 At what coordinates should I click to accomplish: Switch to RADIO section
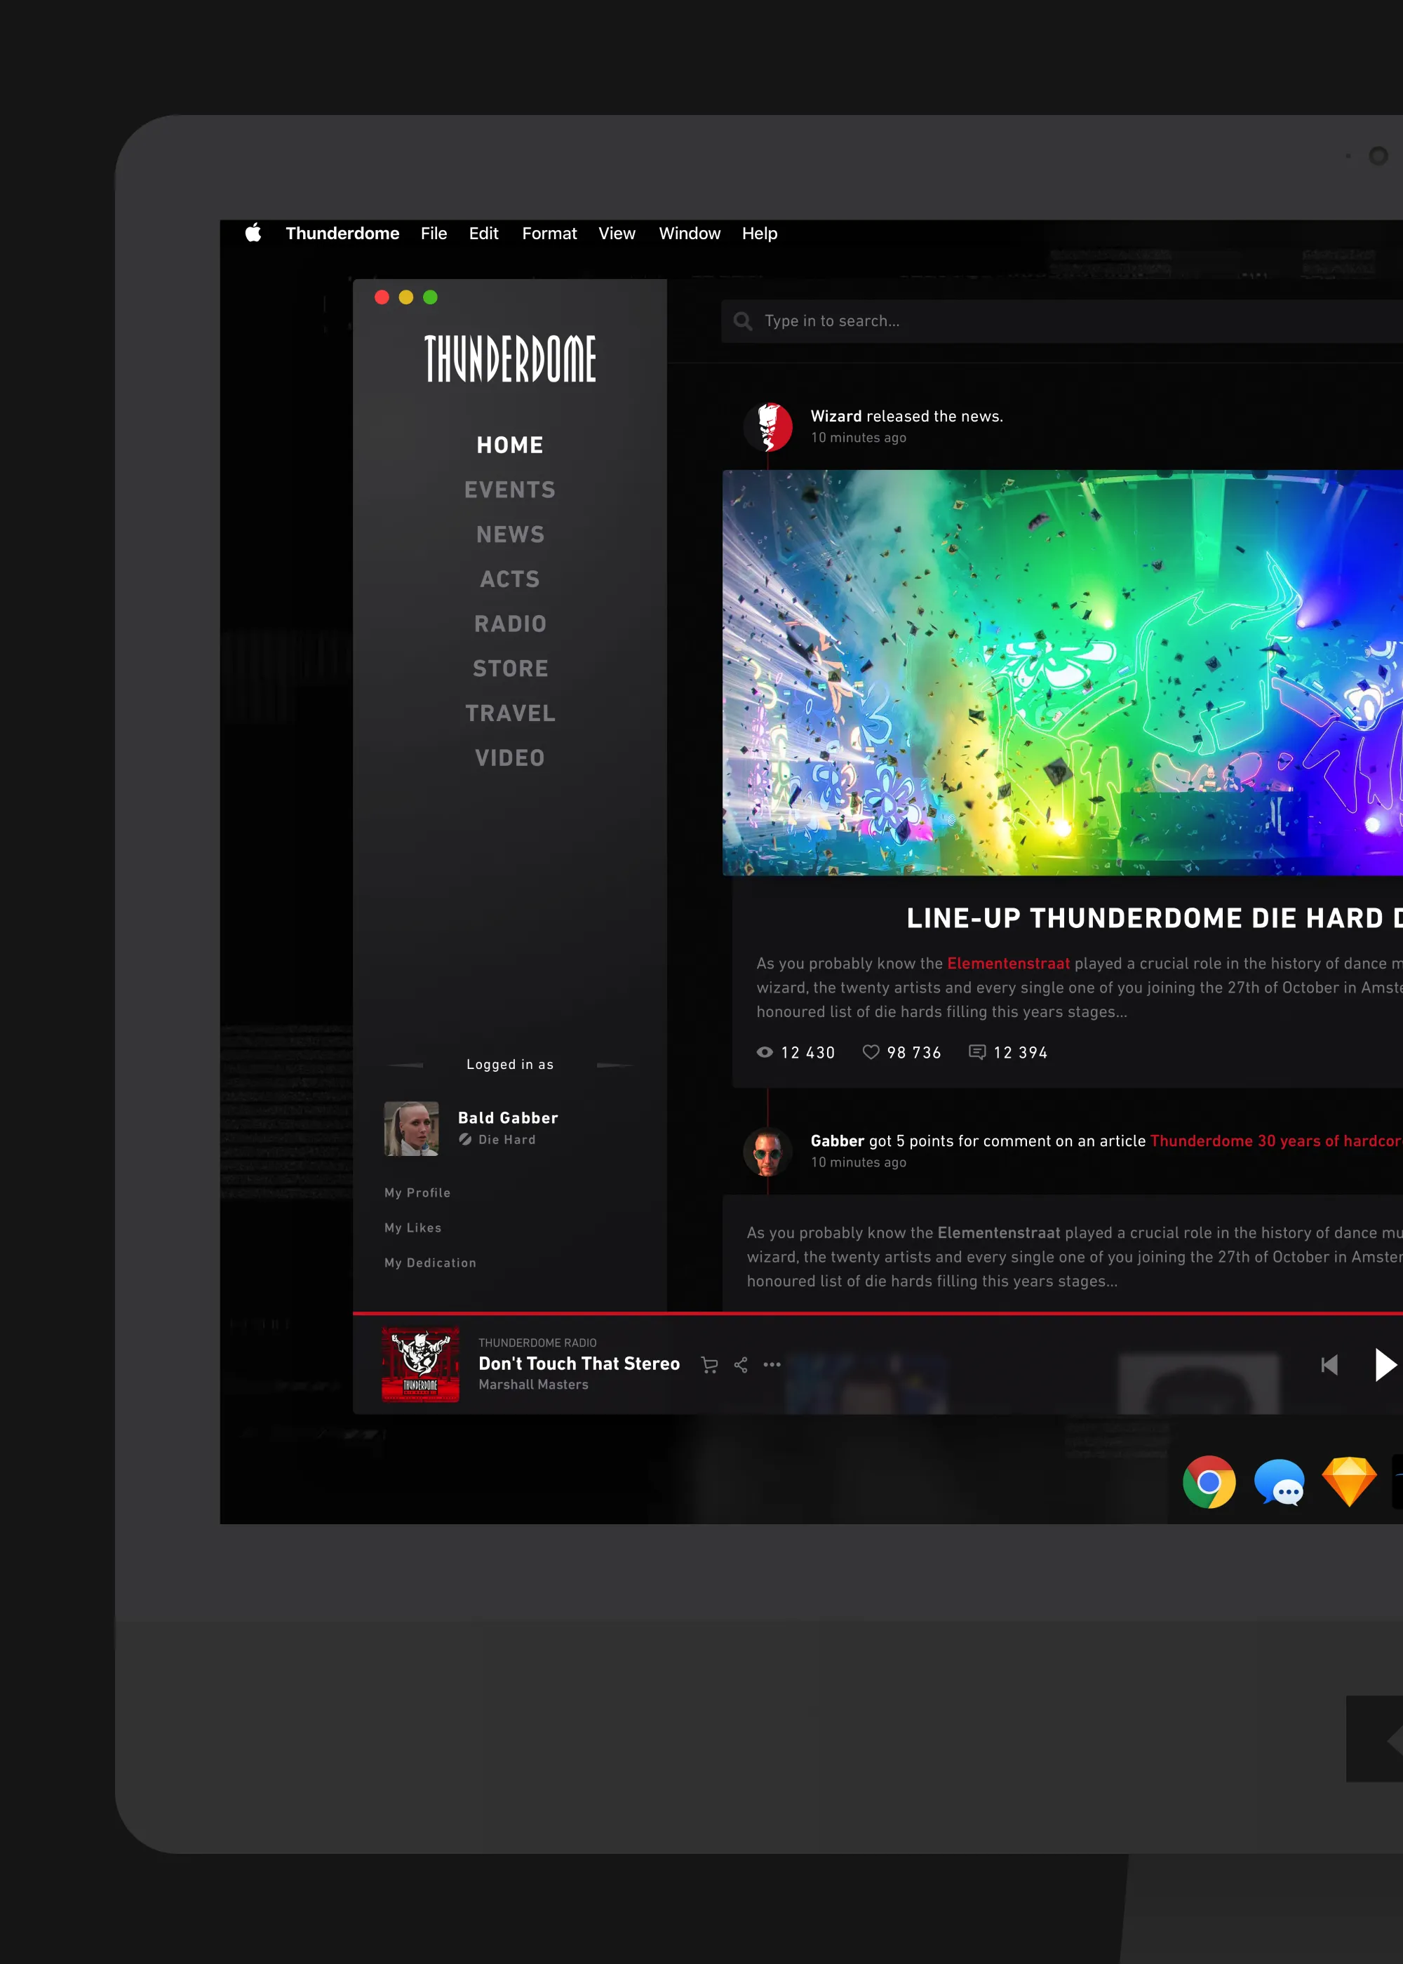click(x=510, y=624)
